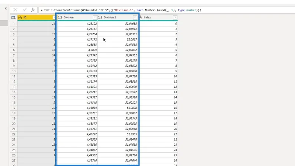This screenshot has height=166, width=295.
Task: Click the Division.1 cell 52,07802
Action: (118, 50)
